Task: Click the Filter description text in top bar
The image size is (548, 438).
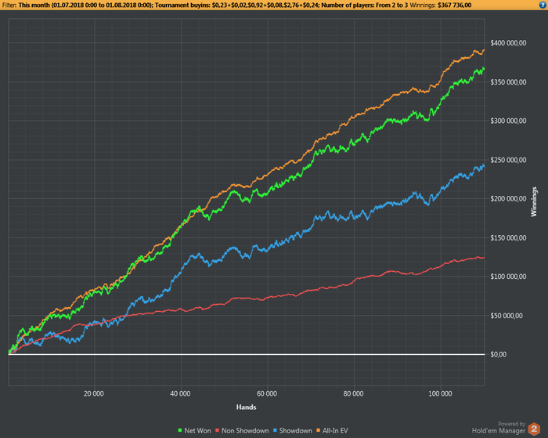Action: point(205,5)
